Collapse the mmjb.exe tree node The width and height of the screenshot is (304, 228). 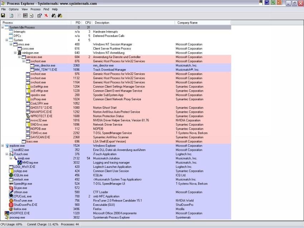tap(11, 158)
